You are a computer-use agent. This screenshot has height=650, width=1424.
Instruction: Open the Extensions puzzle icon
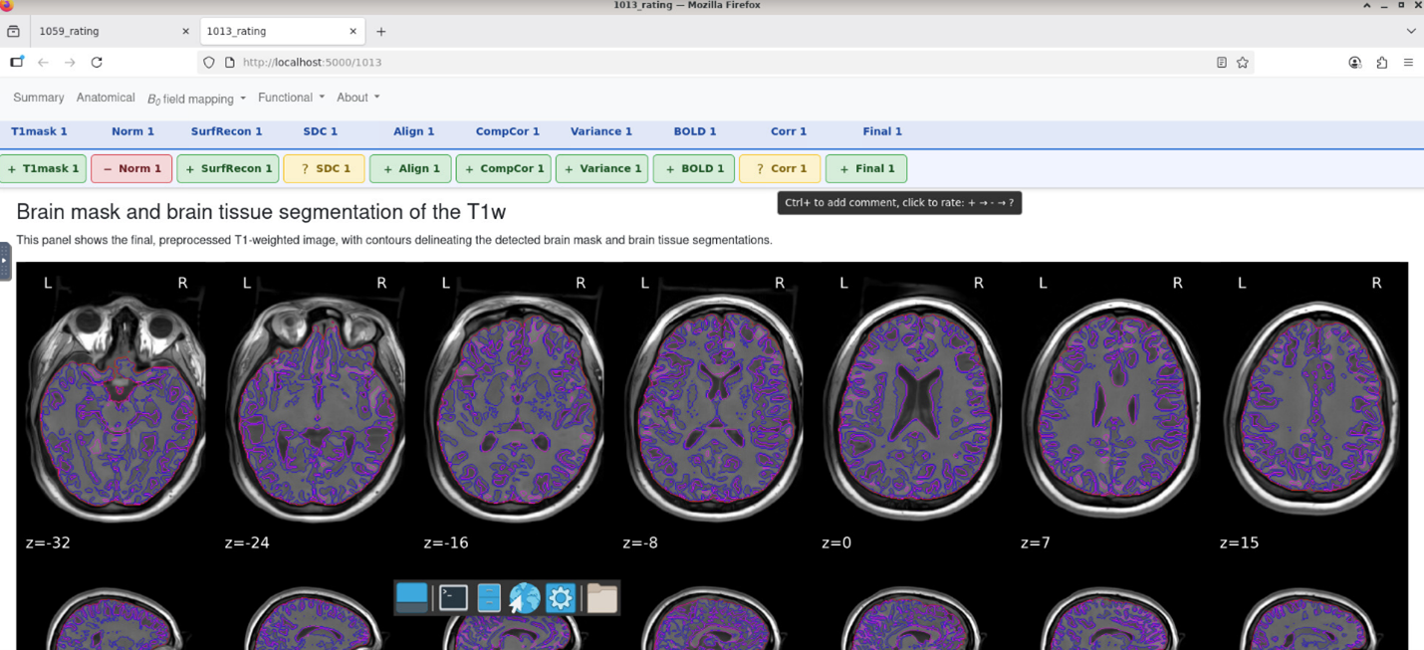[x=1382, y=62]
